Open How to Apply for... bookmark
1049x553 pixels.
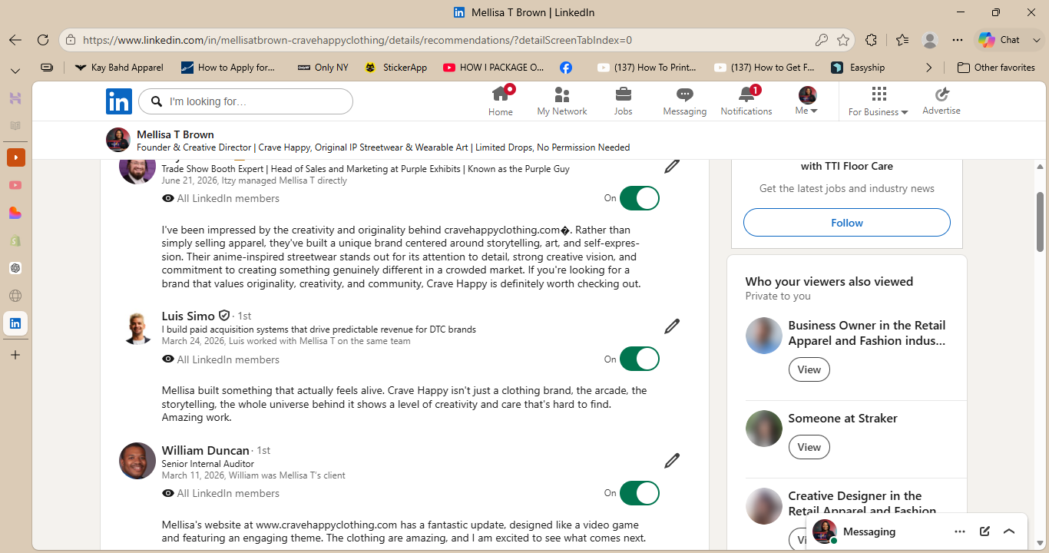tap(228, 68)
